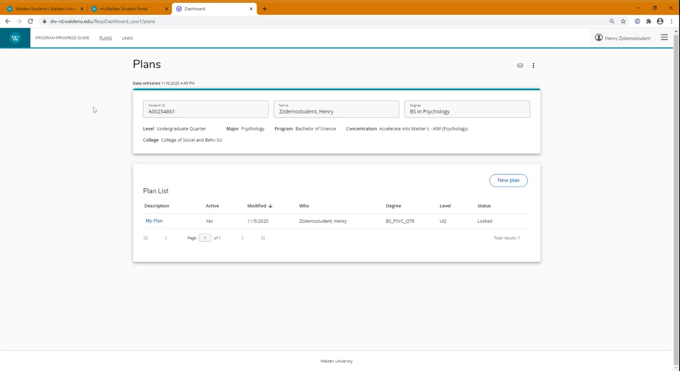Viewport: 680px width, 371px height.
Task: Open the three-dot more options menu
Action: (x=533, y=65)
